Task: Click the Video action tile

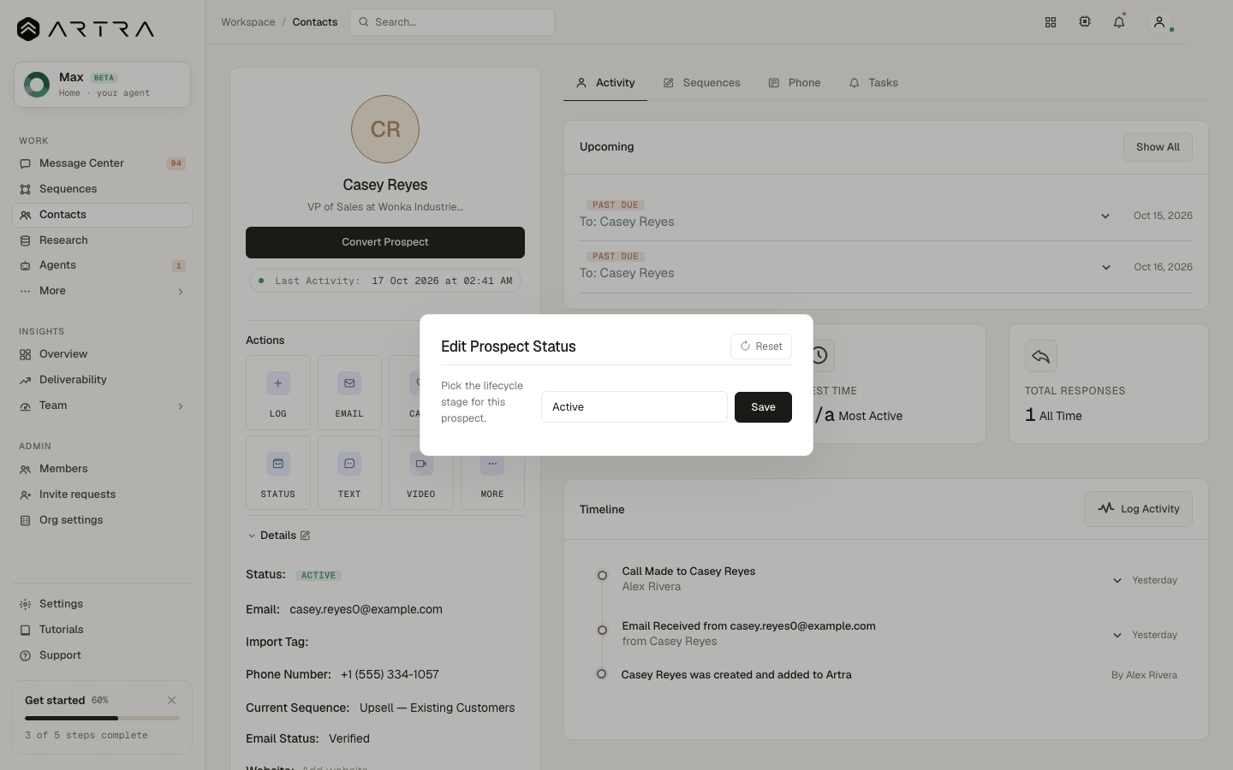Action: click(x=421, y=473)
